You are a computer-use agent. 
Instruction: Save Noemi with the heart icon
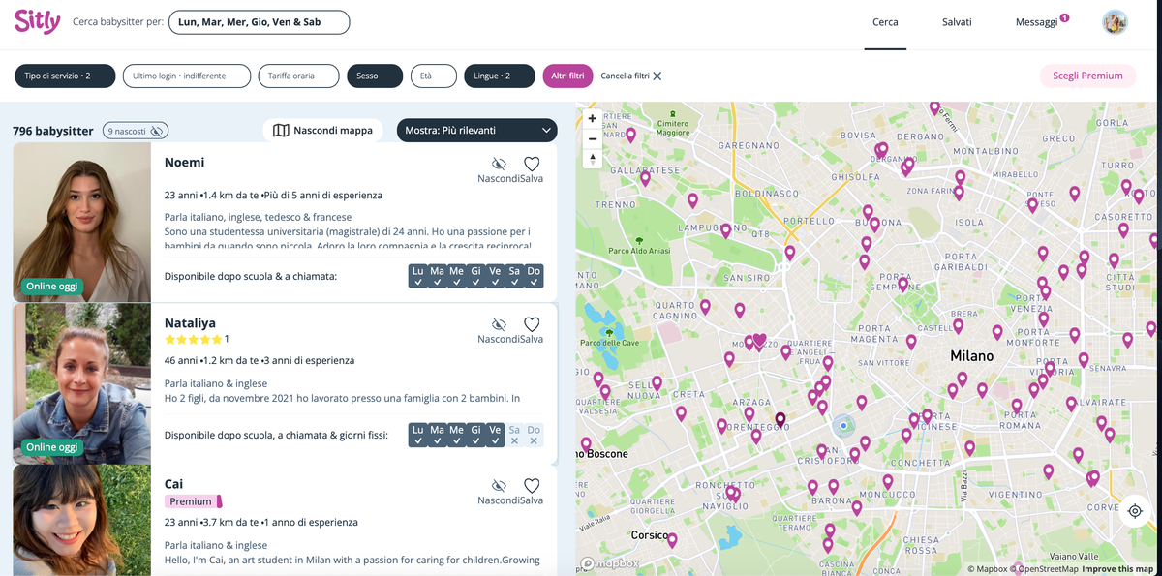tap(532, 165)
